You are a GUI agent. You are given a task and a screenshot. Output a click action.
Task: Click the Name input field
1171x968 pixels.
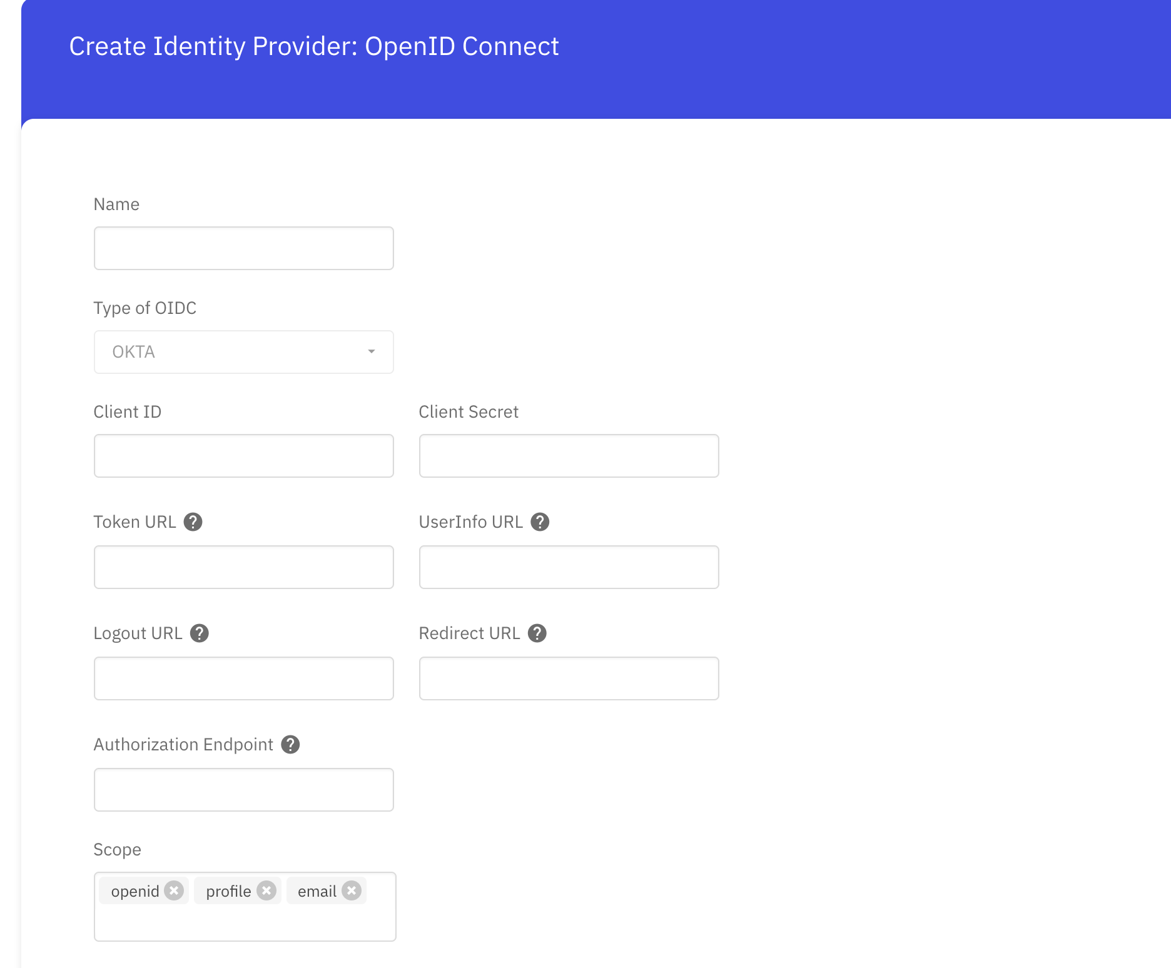(x=243, y=248)
